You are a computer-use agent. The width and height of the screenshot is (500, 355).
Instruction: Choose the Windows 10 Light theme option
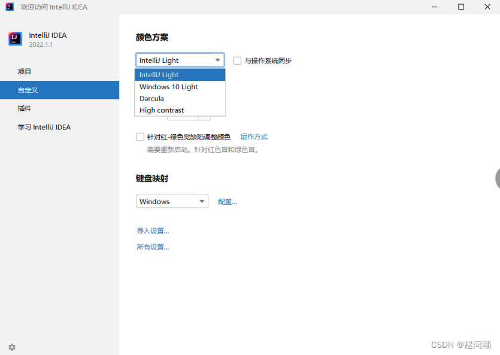pyautogui.click(x=169, y=87)
